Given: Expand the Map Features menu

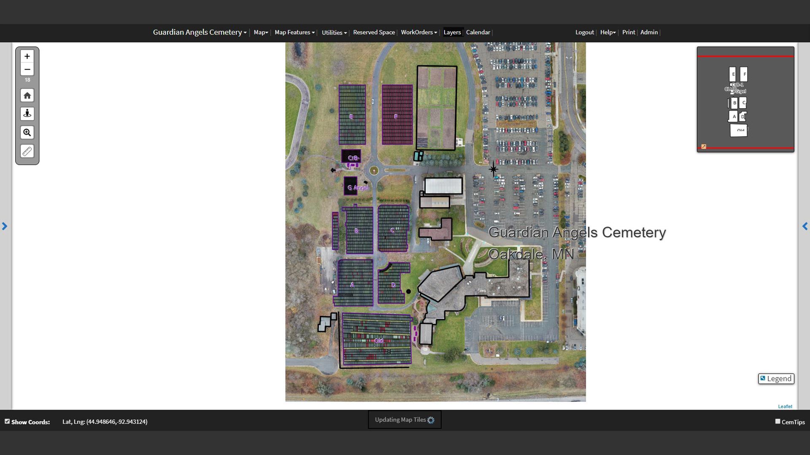Looking at the screenshot, I should coord(294,32).
